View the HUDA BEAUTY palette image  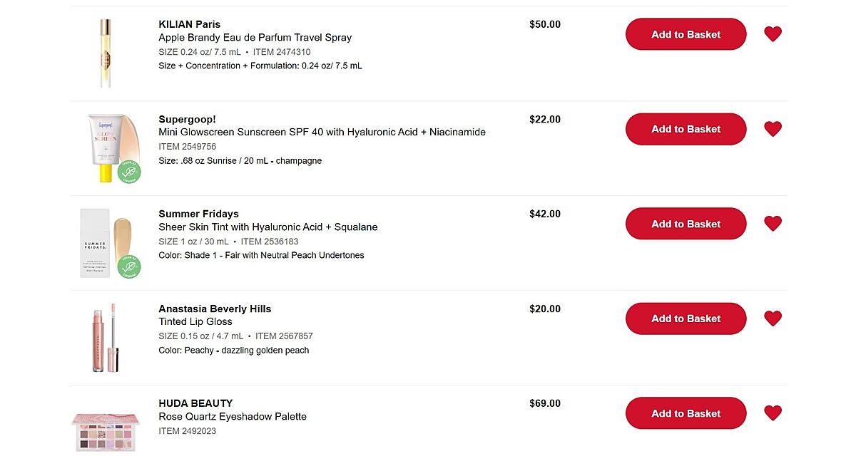(106, 430)
